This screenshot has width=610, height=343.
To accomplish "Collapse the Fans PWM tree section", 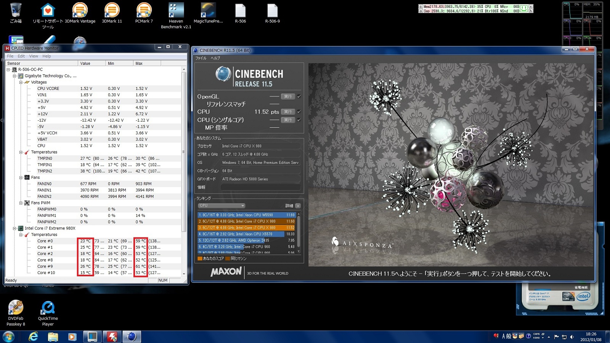I will click(x=21, y=203).
